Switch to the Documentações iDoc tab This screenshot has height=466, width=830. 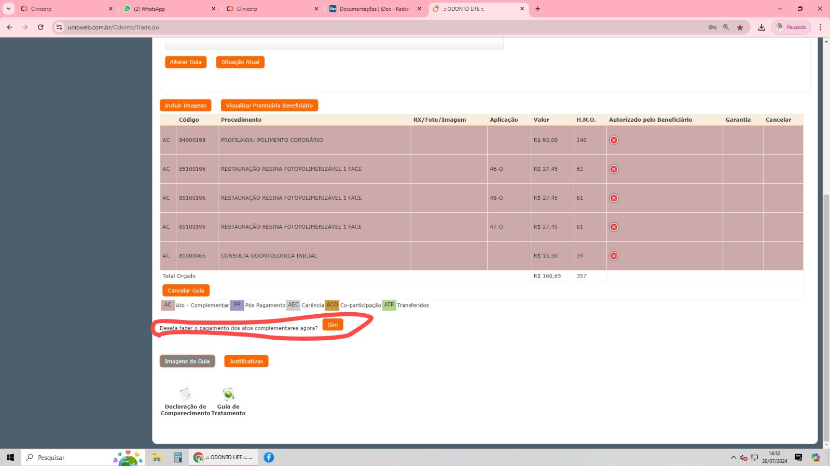click(x=375, y=9)
